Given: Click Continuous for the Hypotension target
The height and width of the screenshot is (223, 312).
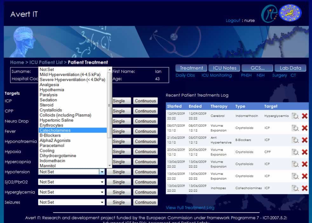Looking at the screenshot, I should pos(146,172).
